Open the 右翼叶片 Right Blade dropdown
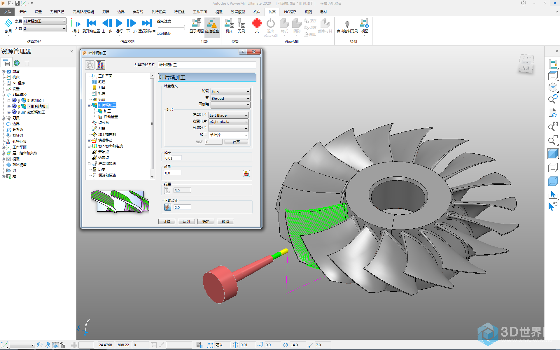Image resolution: width=560 pixels, height=350 pixels. coord(228,122)
